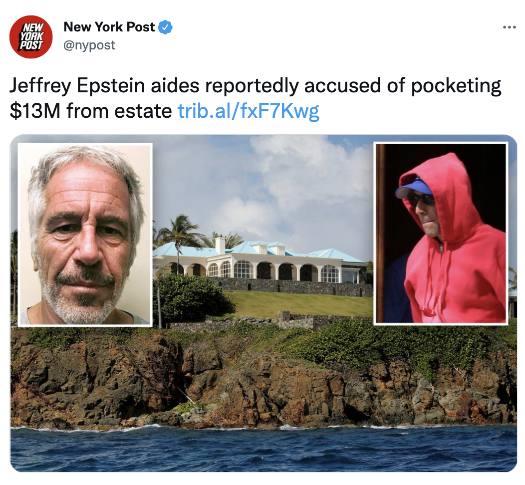This screenshot has width=525, height=485.
Task: Click the stone wall beneath the villa arches
Action: pos(294,287)
